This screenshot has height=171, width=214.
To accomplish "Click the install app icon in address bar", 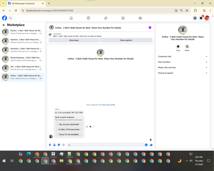I will [x=176, y=11].
